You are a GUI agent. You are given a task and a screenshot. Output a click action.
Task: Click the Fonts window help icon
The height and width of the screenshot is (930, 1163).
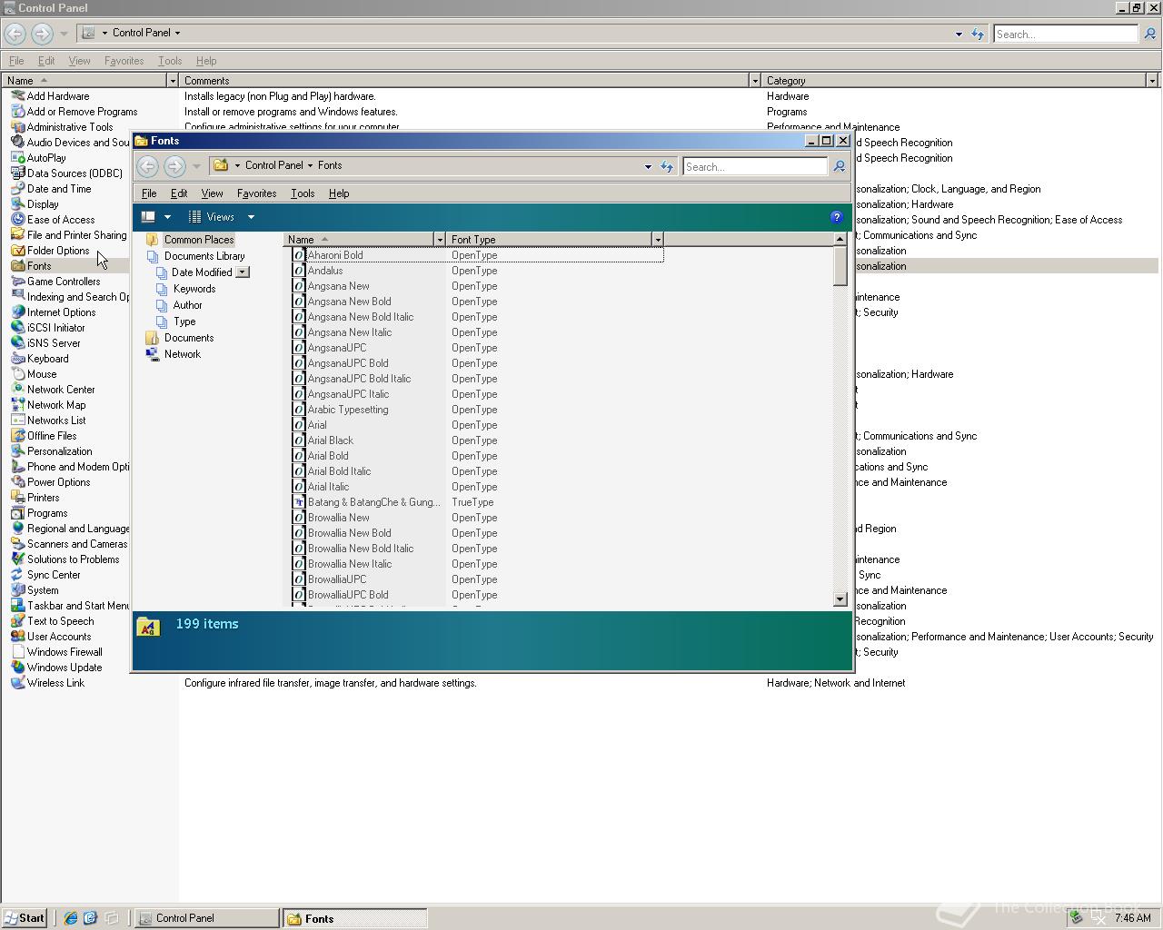click(x=837, y=217)
